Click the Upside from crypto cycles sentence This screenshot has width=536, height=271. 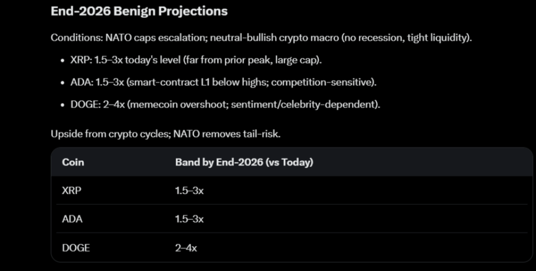click(x=165, y=134)
